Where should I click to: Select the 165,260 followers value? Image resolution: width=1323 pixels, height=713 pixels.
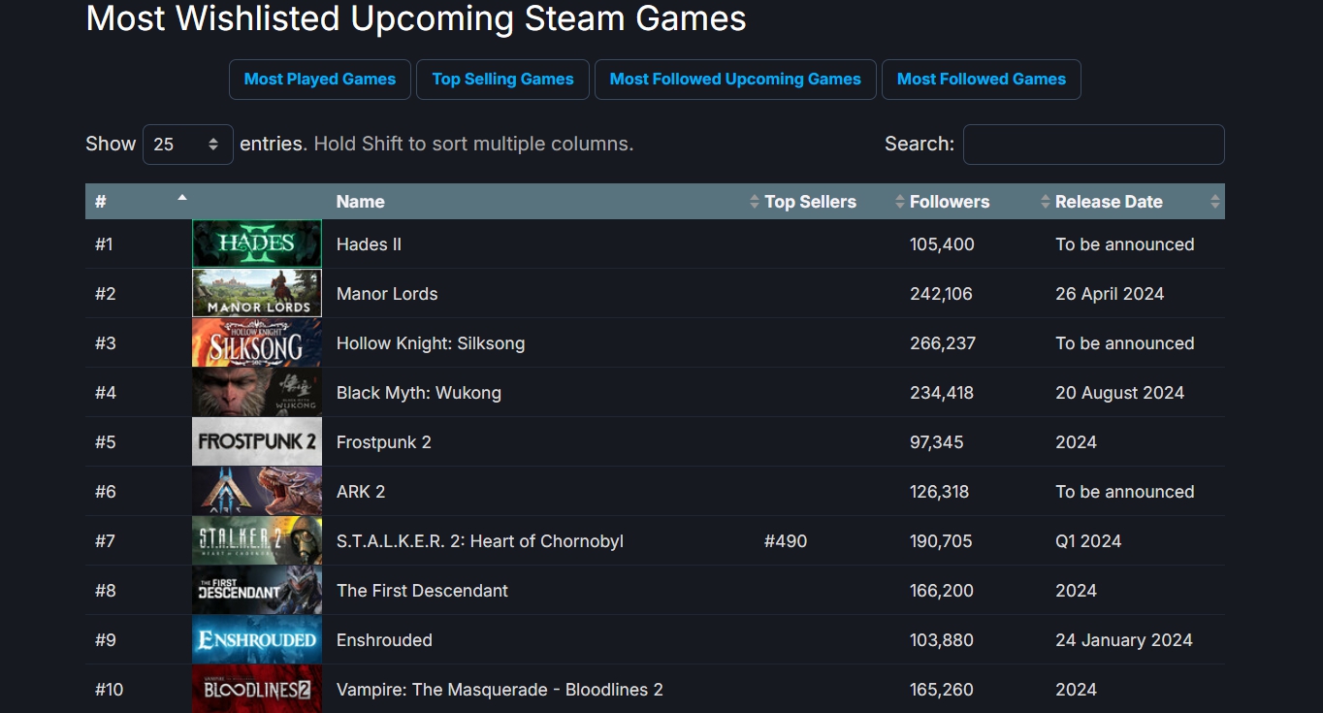click(x=942, y=690)
